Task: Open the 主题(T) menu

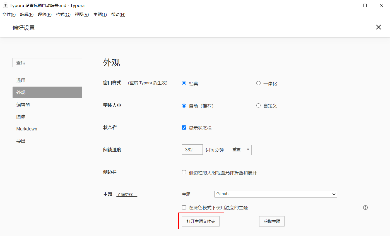Action: tap(100, 15)
